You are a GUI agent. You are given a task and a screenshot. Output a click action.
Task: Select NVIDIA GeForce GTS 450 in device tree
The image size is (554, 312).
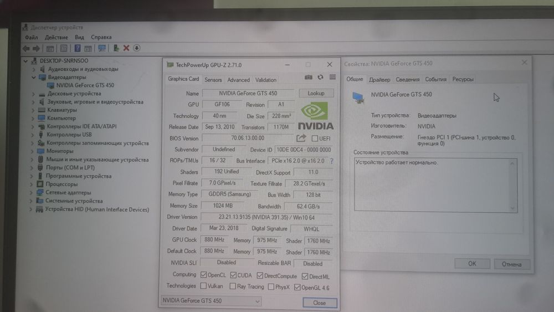pos(85,85)
